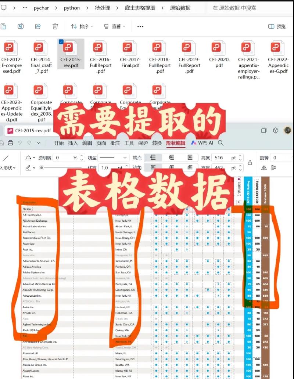
Task: Click the rename icon in the file toolbar
Action: pos(21,26)
